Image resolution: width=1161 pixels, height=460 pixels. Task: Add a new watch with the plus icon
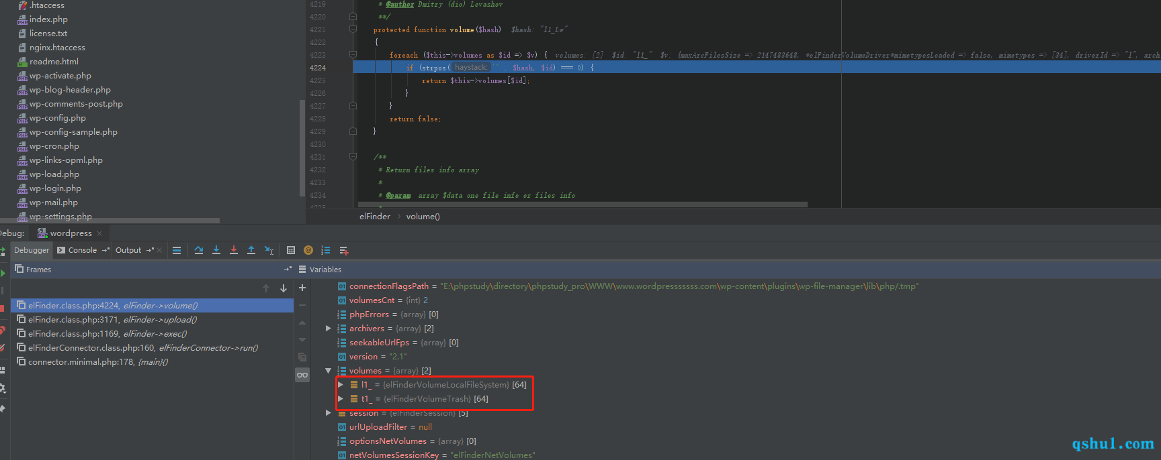click(x=302, y=288)
